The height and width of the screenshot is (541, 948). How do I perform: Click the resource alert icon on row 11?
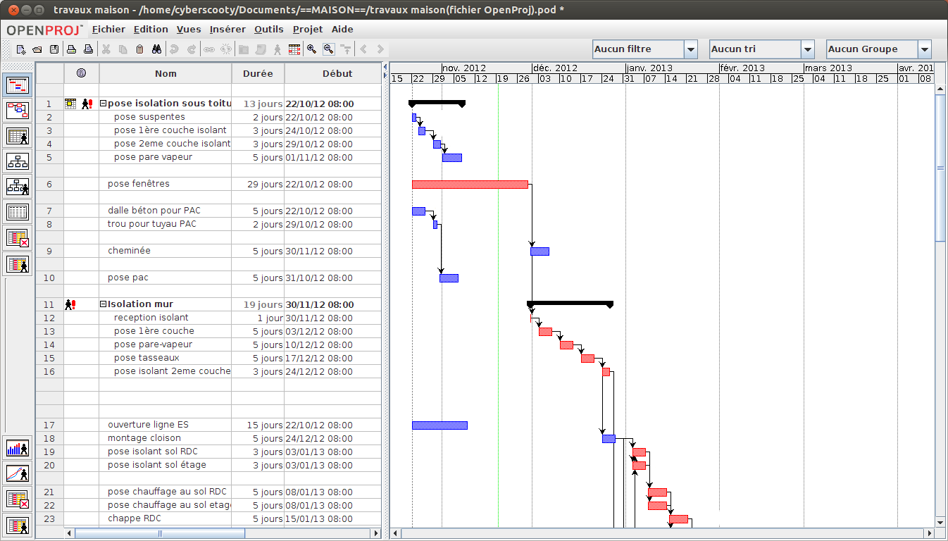coord(70,305)
